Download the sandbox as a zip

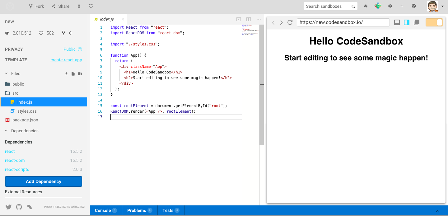(79, 6)
